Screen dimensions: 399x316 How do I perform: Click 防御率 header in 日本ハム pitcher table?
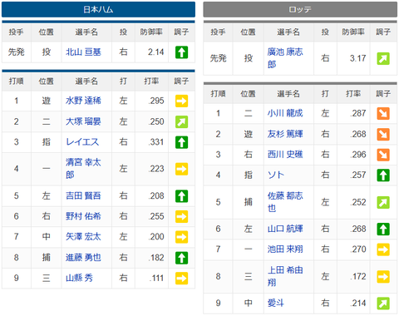pyautogui.click(x=151, y=32)
